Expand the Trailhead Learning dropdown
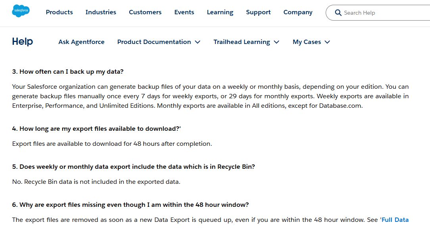This screenshot has height=229, width=430. [x=246, y=42]
